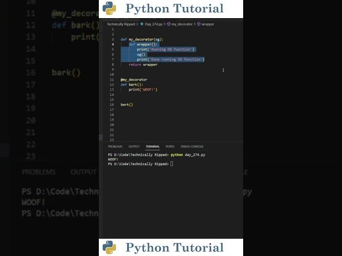Viewport: 342px width, 256px height.
Task: Click the bottom 'Python Tutorial' title
Action: [x=175, y=247]
